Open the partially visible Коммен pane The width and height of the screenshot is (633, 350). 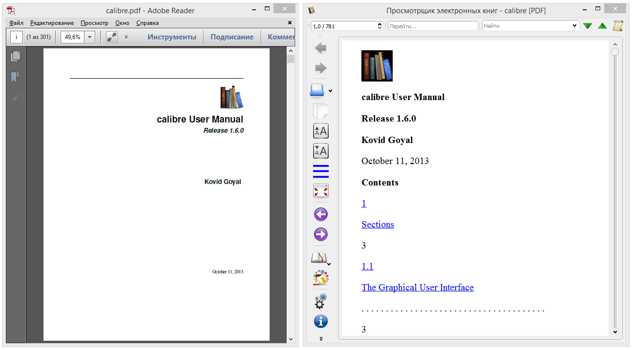pyautogui.click(x=281, y=37)
